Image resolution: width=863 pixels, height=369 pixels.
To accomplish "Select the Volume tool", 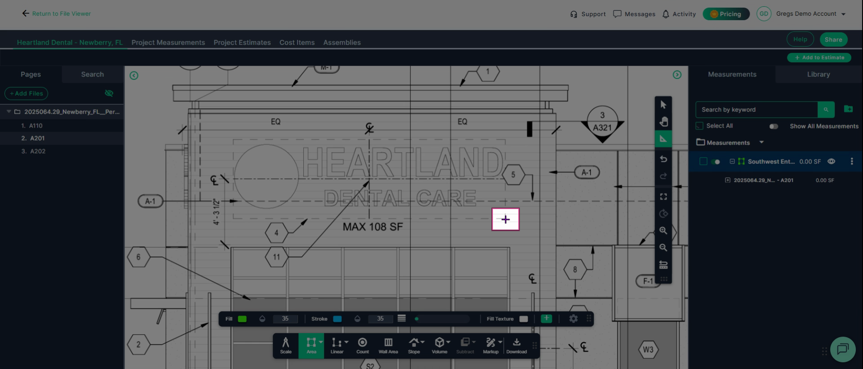I will [x=439, y=346].
